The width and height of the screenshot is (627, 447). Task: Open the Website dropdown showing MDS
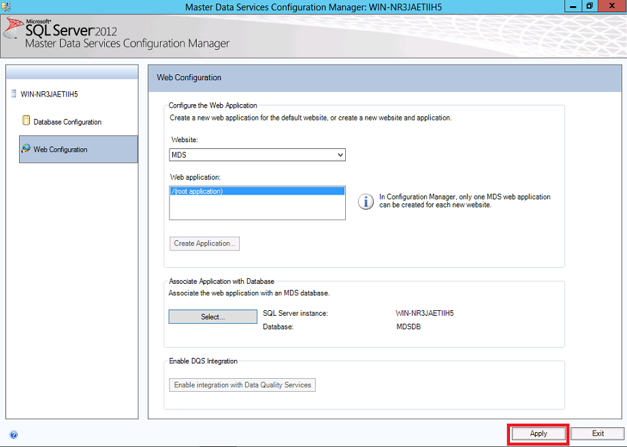[x=257, y=155]
